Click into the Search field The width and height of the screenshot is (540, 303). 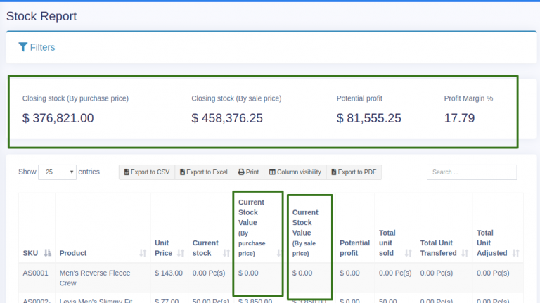coord(471,172)
